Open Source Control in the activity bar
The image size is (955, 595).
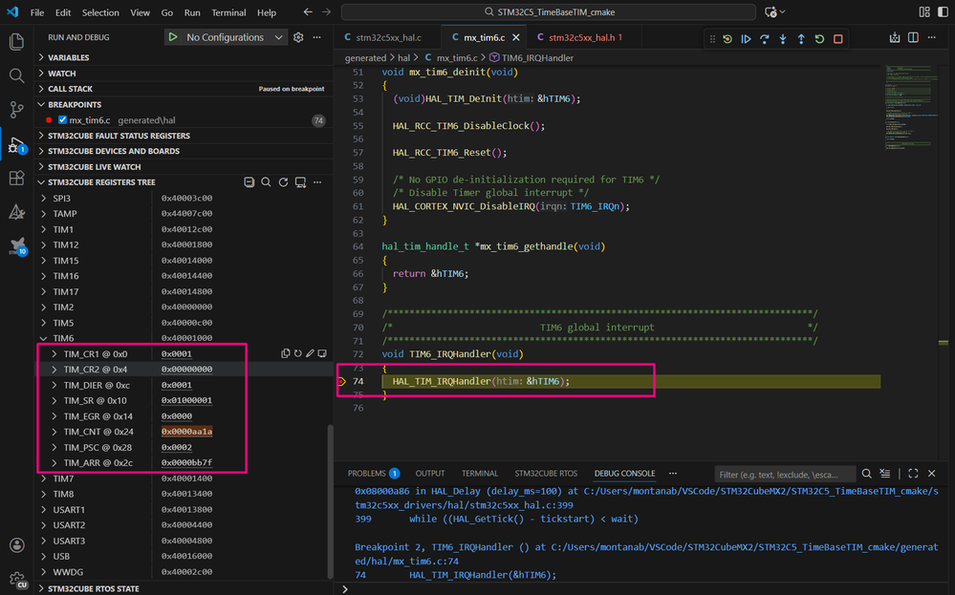16,110
